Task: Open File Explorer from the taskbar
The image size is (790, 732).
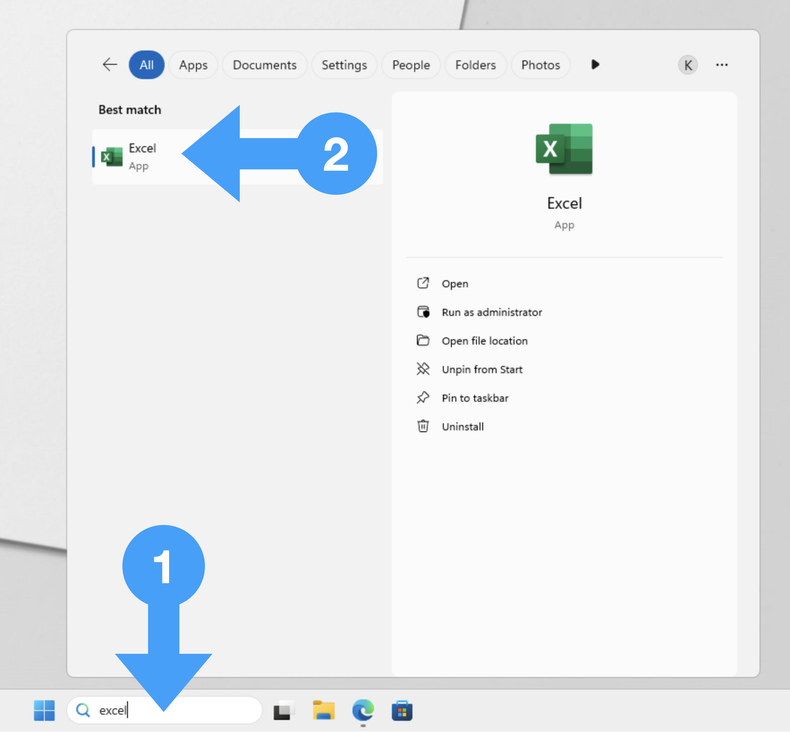Action: tap(323, 710)
